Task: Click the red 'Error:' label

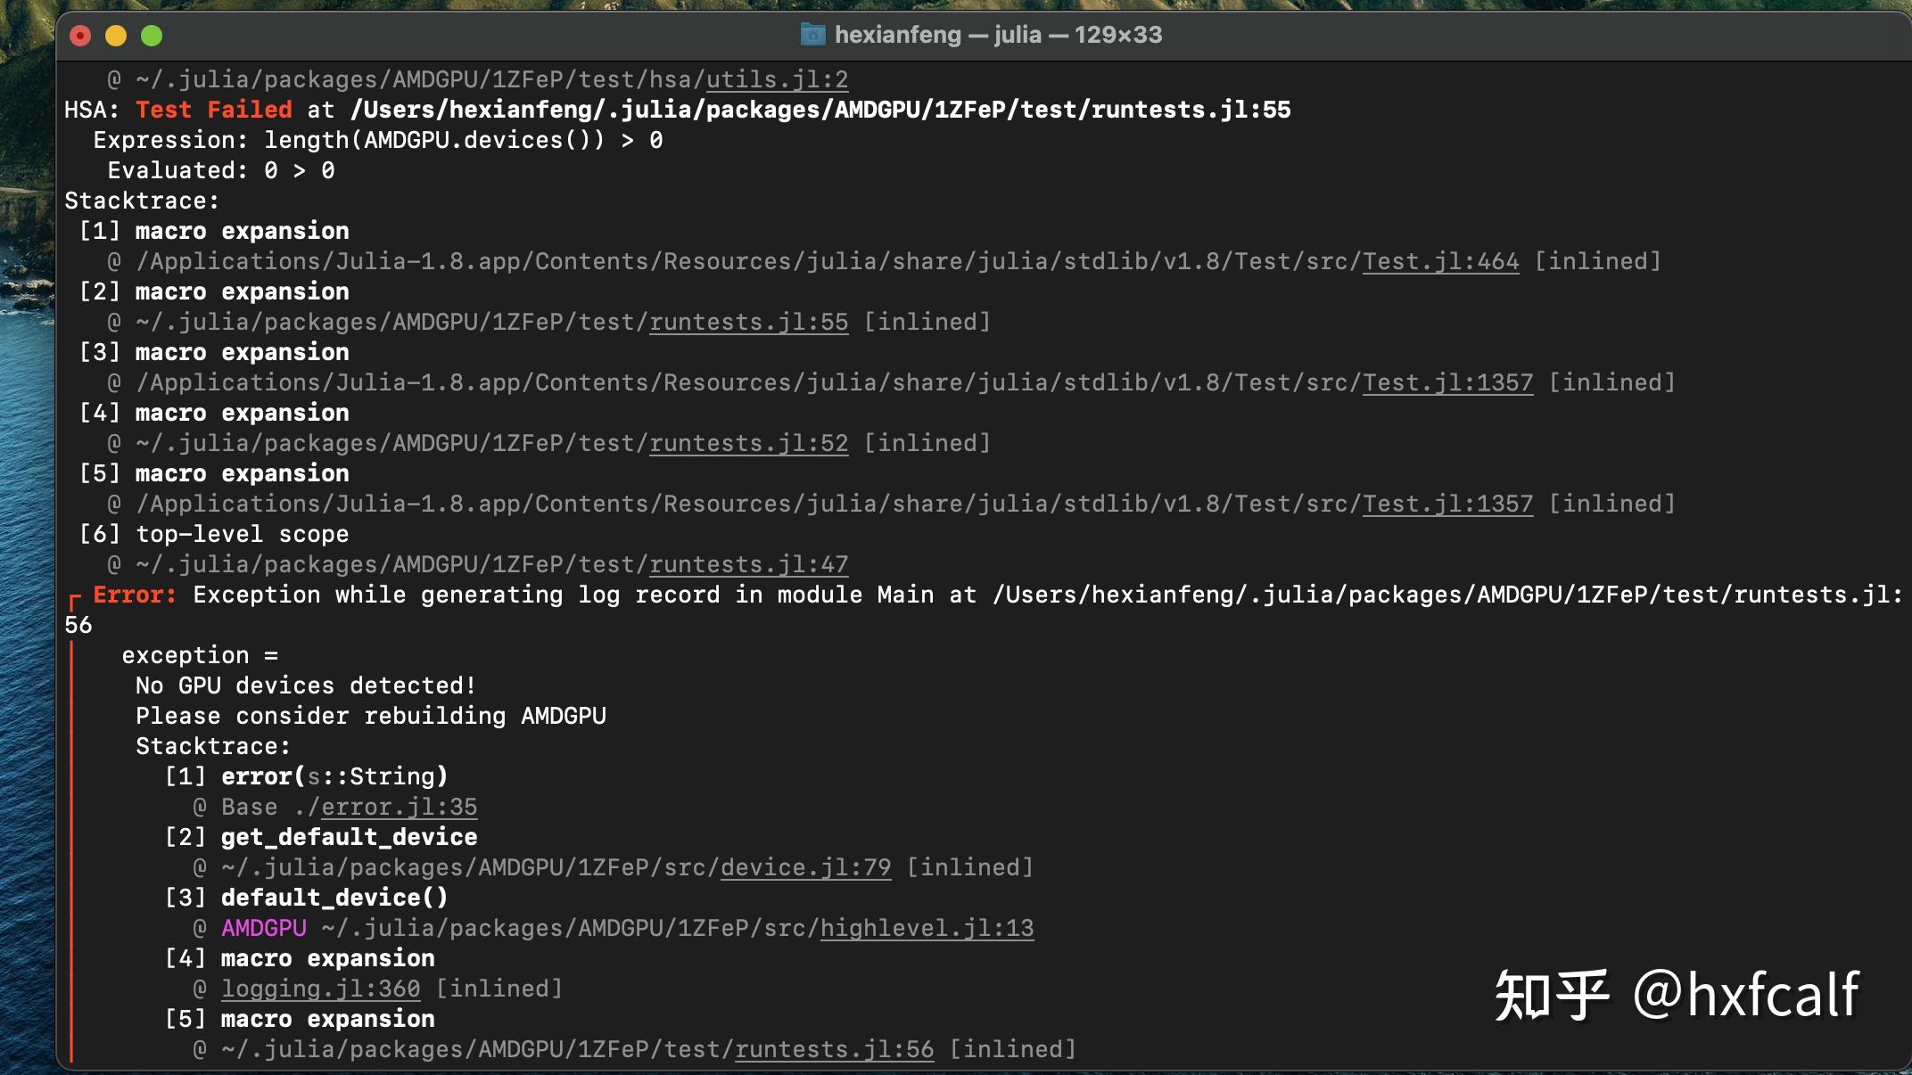Action: [x=135, y=595]
